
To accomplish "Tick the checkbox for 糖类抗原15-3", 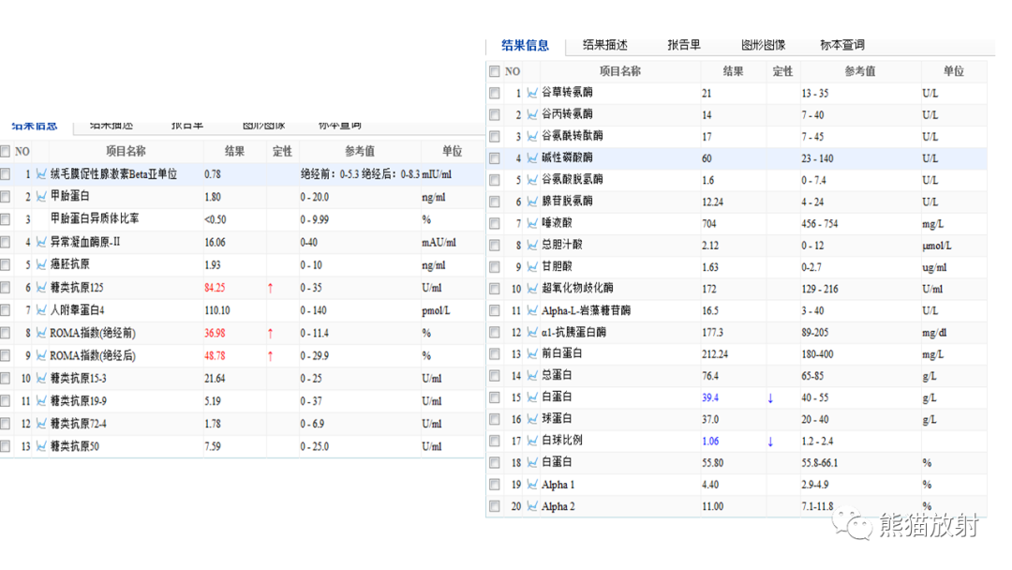I will point(6,378).
